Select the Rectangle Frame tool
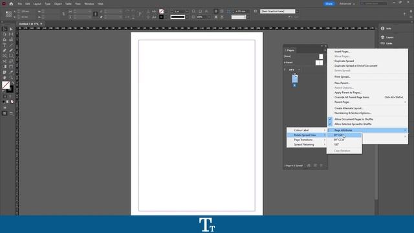 pyautogui.click(x=5, y=56)
